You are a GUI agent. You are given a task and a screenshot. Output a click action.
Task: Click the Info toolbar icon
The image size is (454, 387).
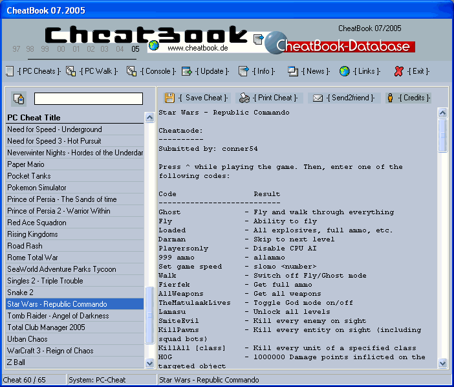(244, 71)
